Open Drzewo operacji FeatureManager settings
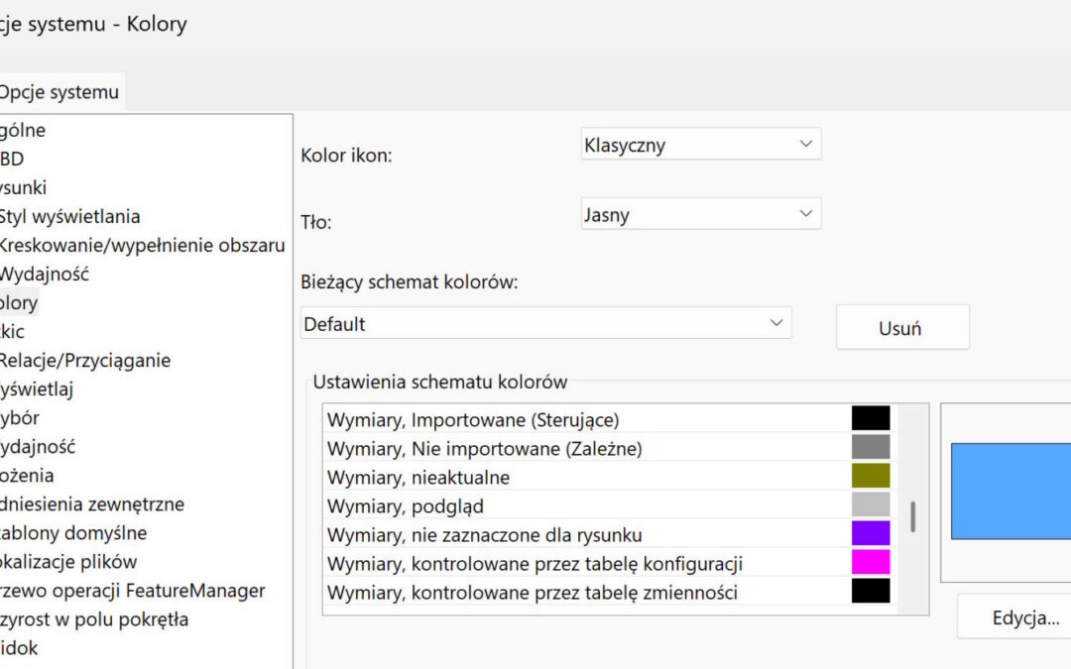Viewport: 1071px width, 669px height. tap(133, 590)
